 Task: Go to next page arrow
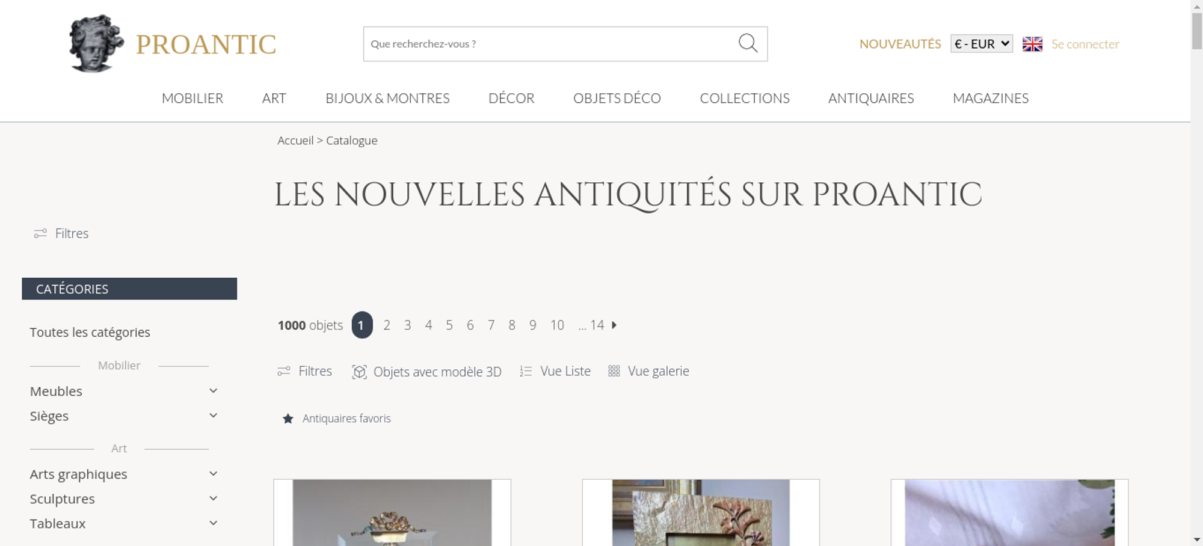(614, 325)
